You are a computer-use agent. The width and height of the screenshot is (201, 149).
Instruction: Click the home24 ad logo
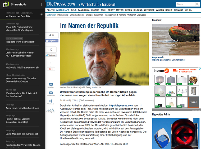coord(162,71)
